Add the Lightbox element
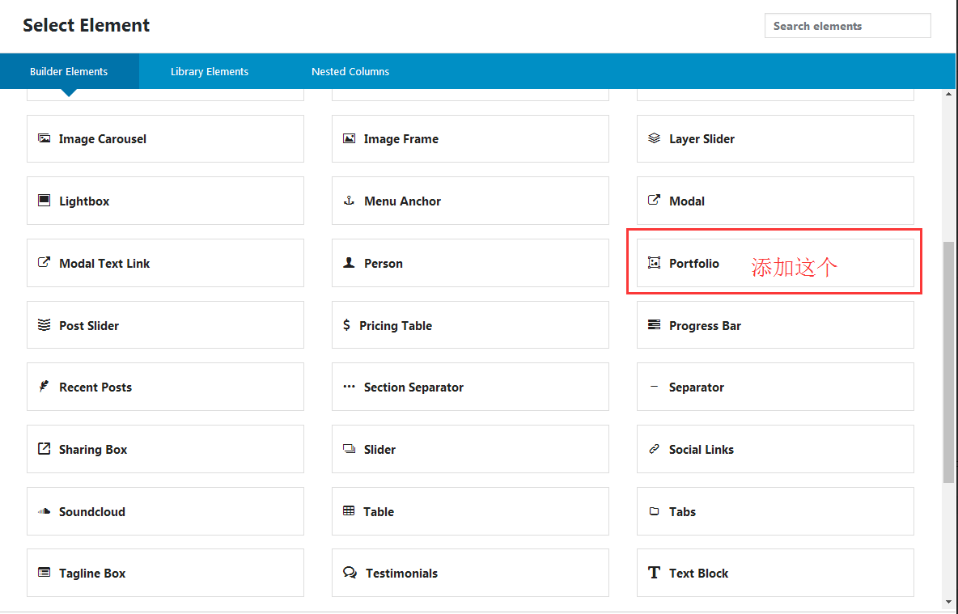This screenshot has width=958, height=614. pyautogui.click(x=165, y=201)
